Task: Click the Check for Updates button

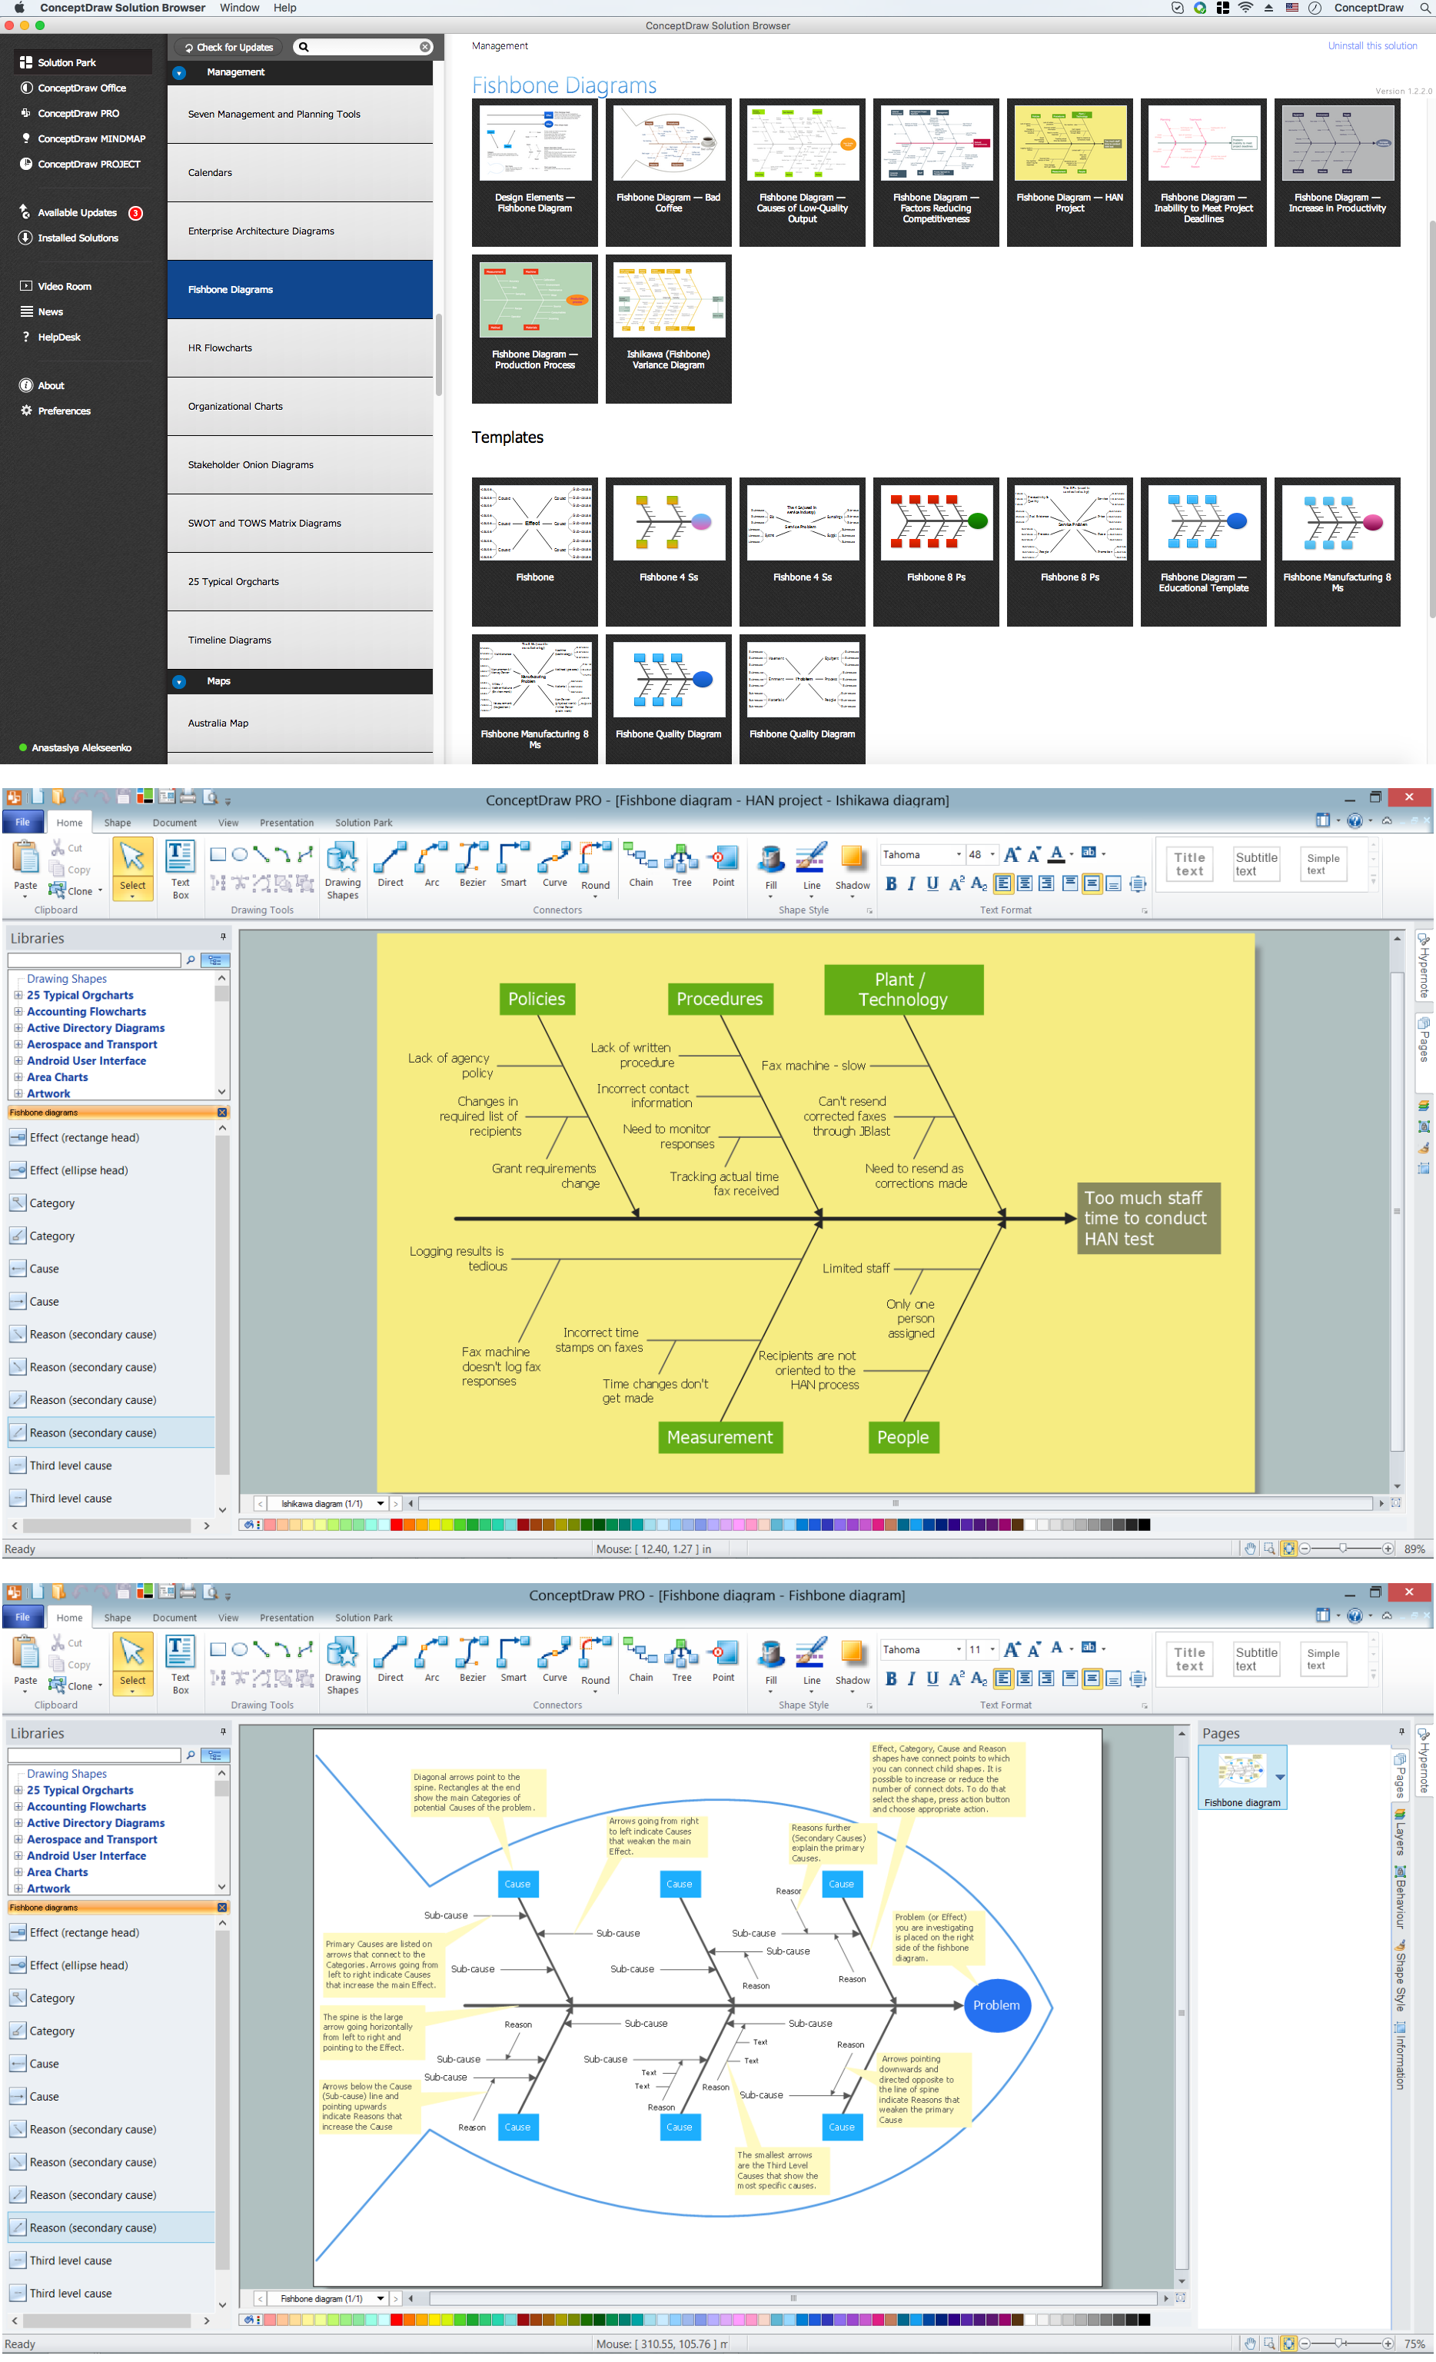Action: pos(228,47)
